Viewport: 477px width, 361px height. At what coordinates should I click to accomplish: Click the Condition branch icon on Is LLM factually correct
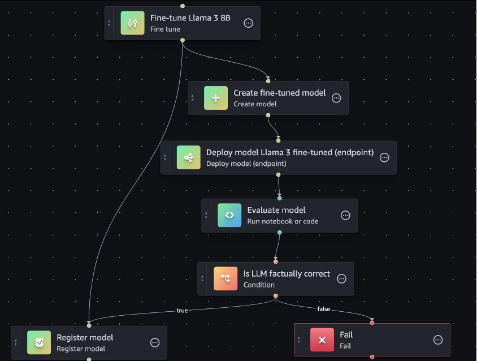tap(226, 279)
